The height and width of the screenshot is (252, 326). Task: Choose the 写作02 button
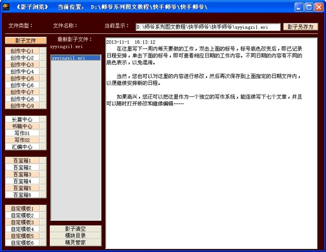click(x=22, y=140)
